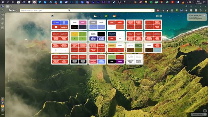Click the small icon above the first tile folder
The image size is (208, 117).
[x=52, y=16]
